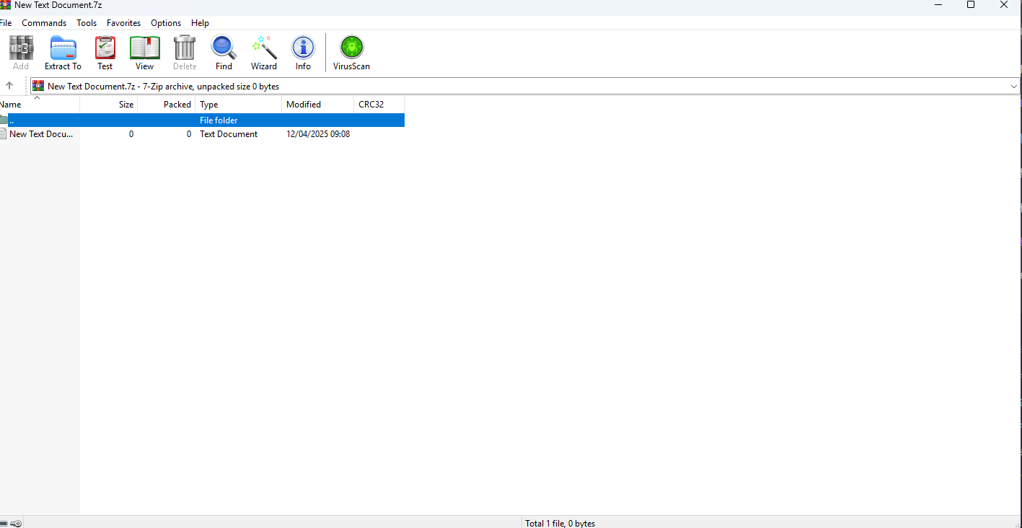Start VirusScan on the archive
The height and width of the screenshot is (528, 1022).
coord(351,53)
